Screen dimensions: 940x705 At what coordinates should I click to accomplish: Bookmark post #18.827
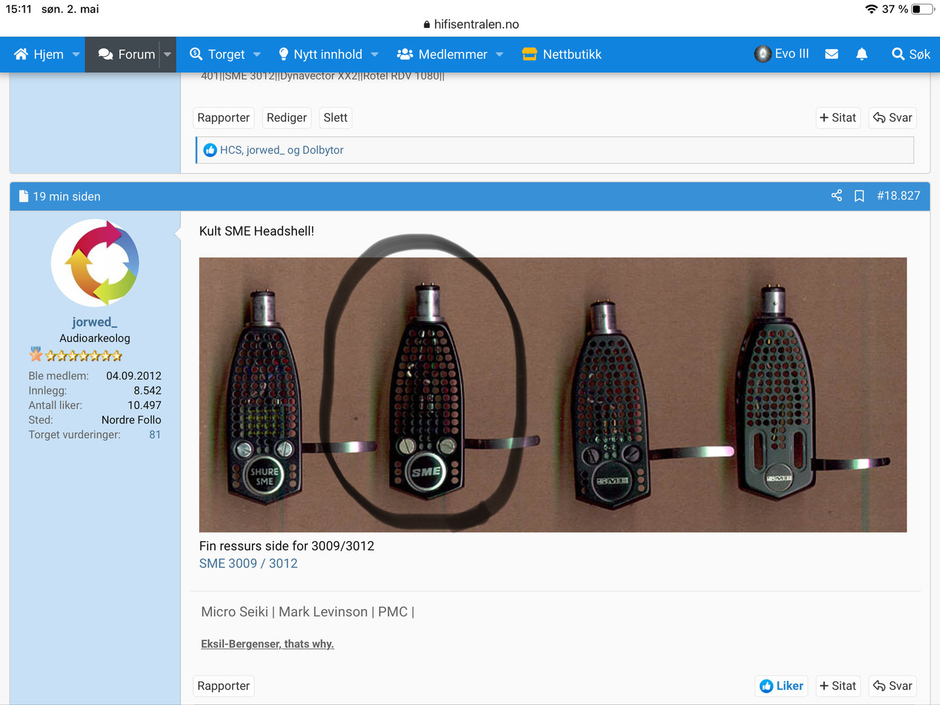coord(860,196)
